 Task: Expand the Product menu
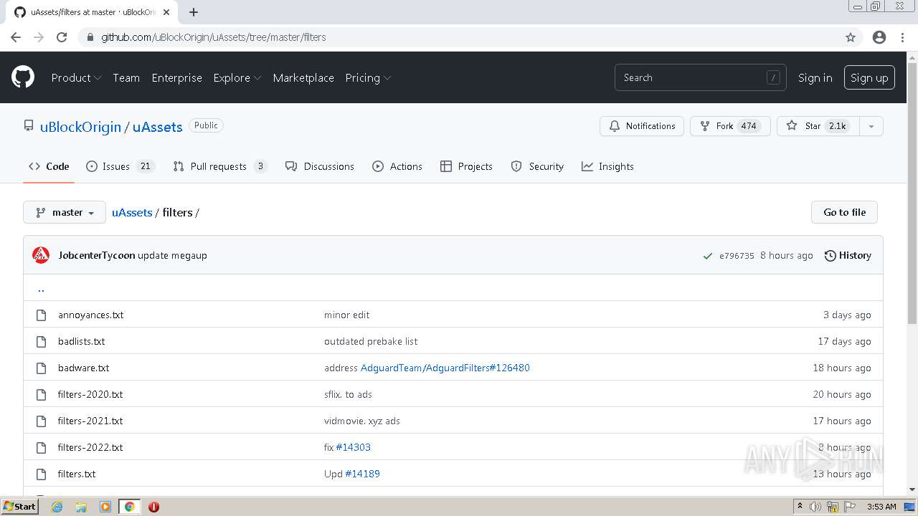76,77
